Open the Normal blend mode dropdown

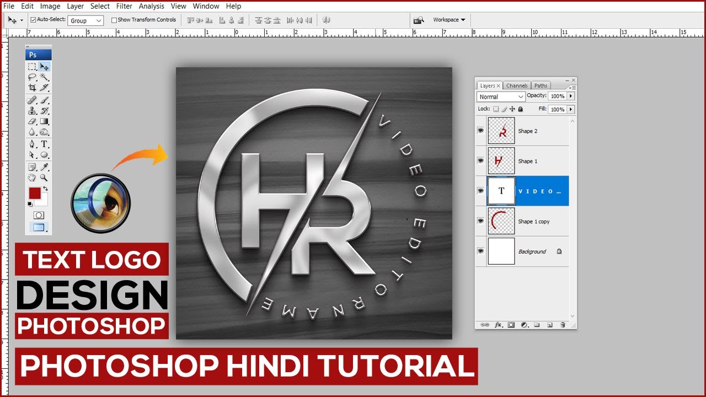[x=501, y=96]
